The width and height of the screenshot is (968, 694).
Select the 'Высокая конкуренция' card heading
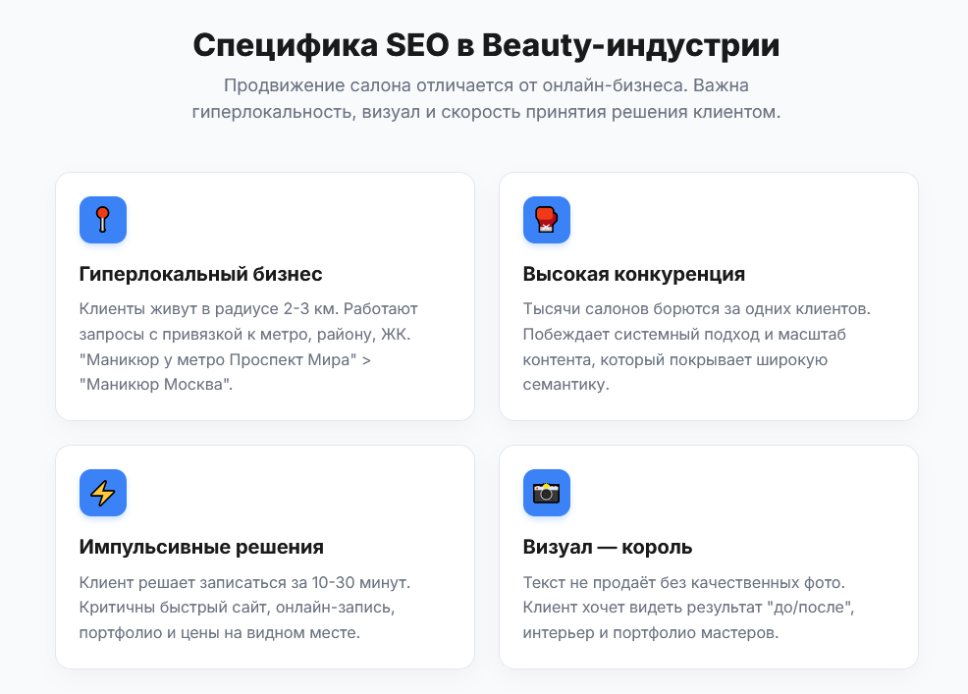click(x=634, y=274)
